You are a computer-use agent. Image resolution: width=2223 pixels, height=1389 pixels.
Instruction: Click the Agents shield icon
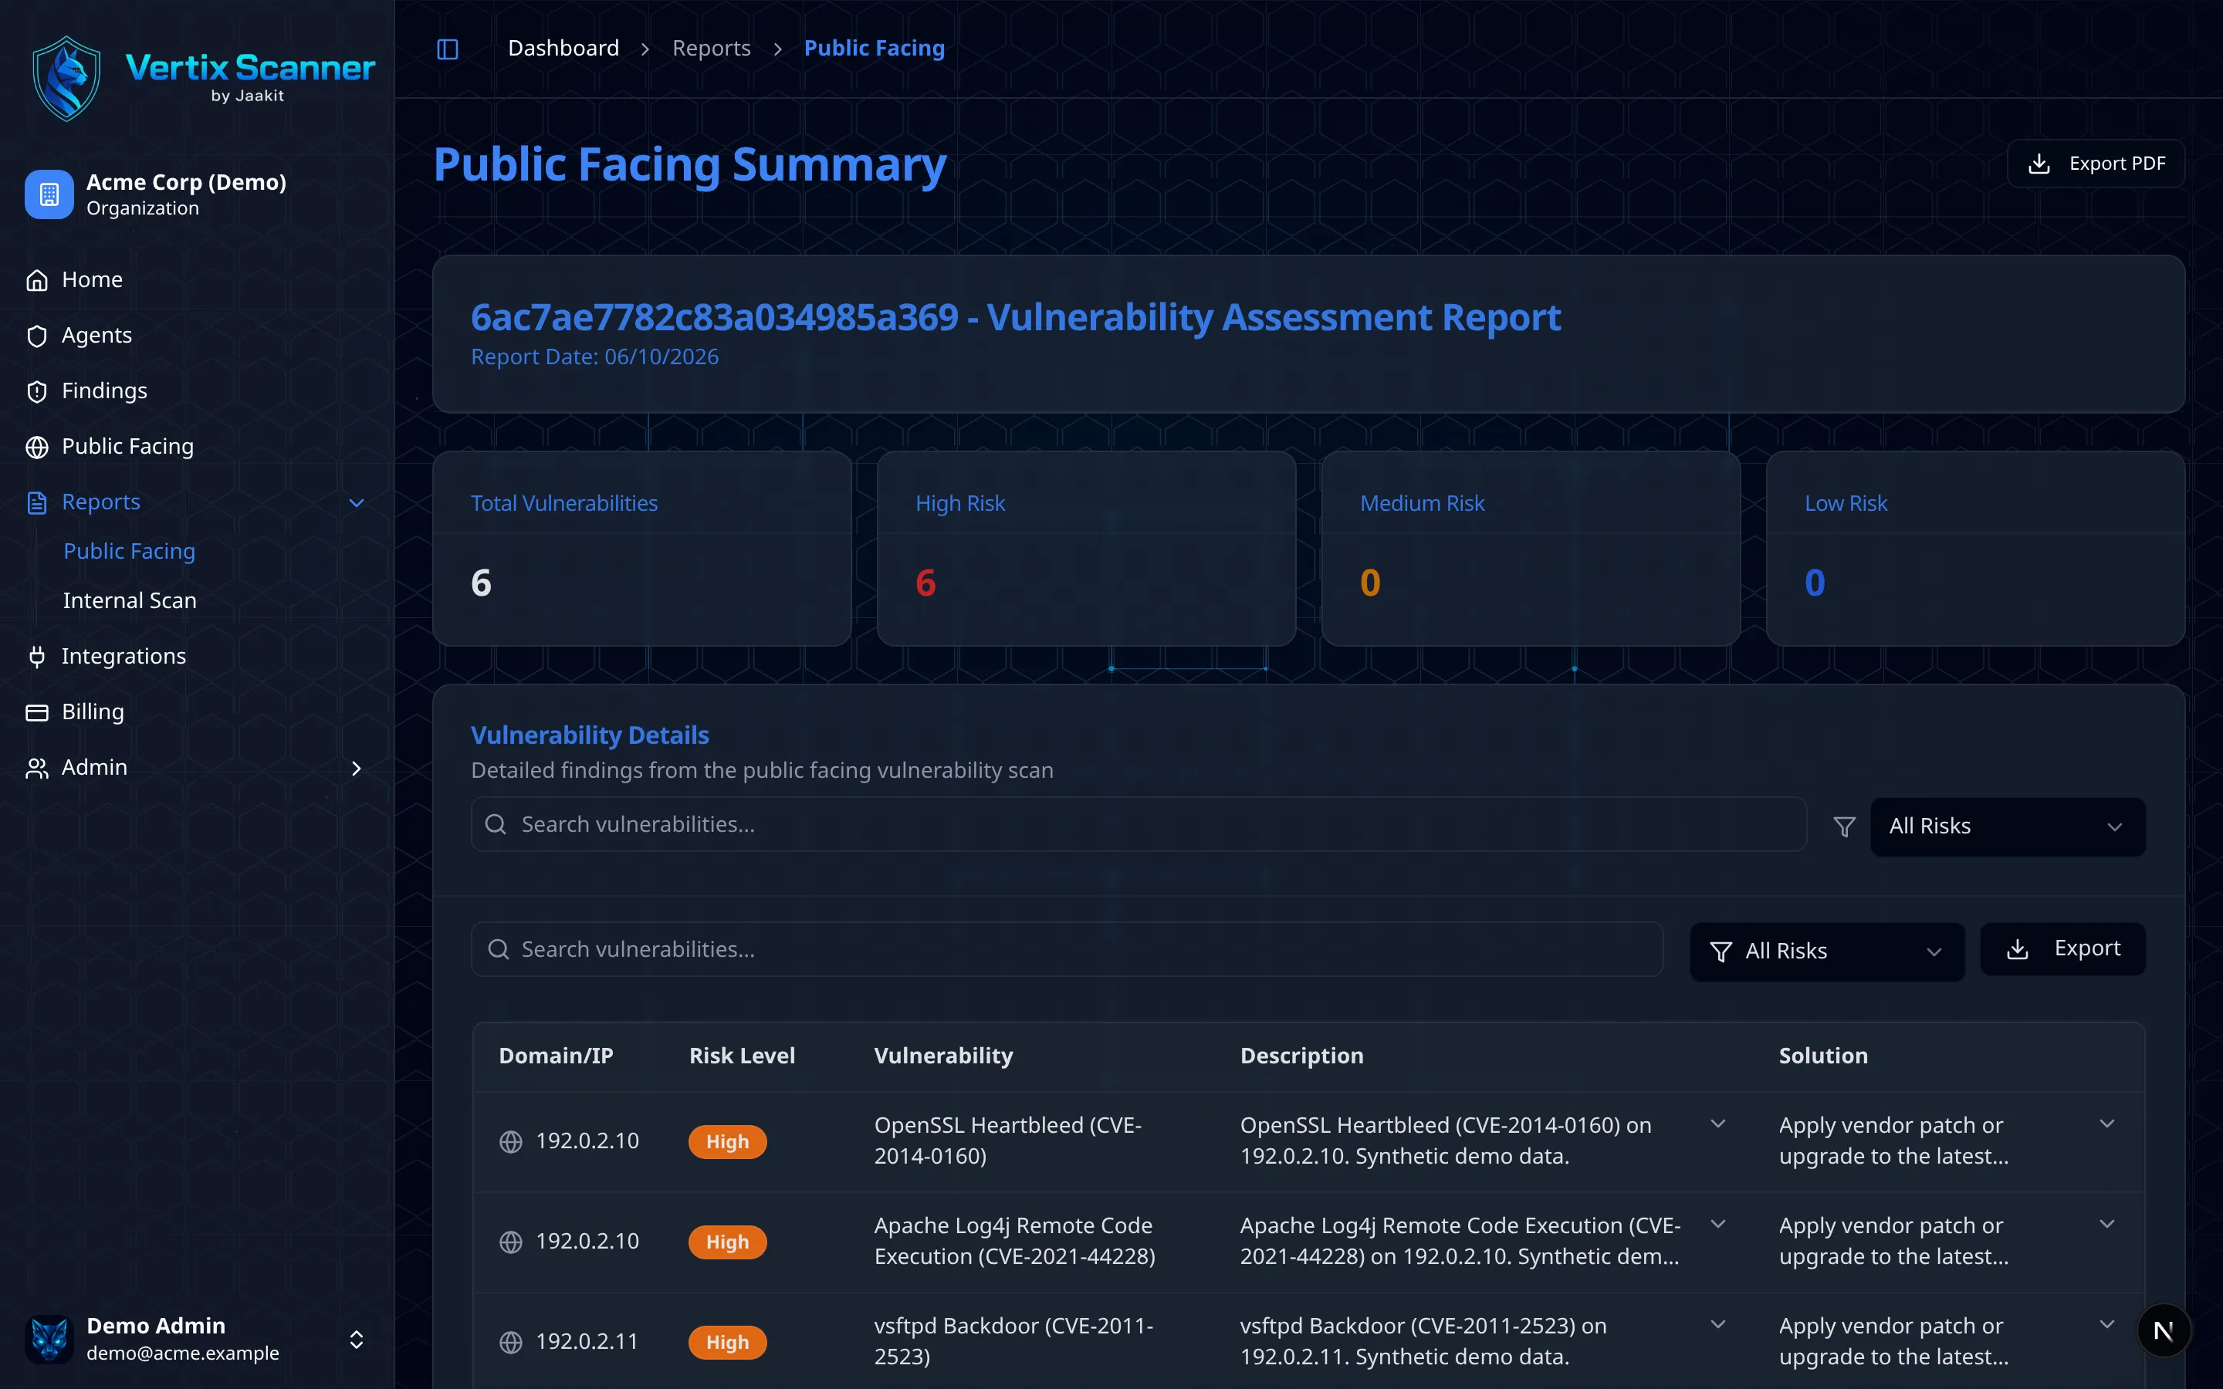click(37, 336)
